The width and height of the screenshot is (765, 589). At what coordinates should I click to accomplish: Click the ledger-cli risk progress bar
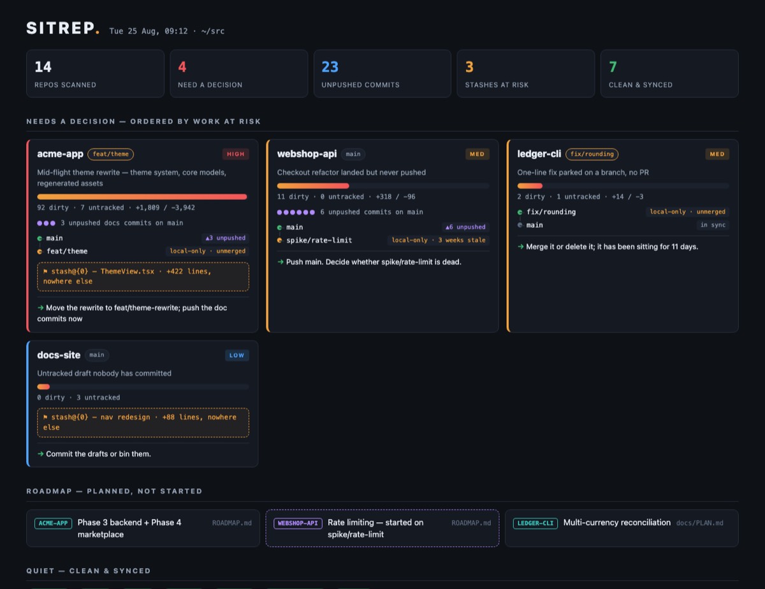point(623,186)
